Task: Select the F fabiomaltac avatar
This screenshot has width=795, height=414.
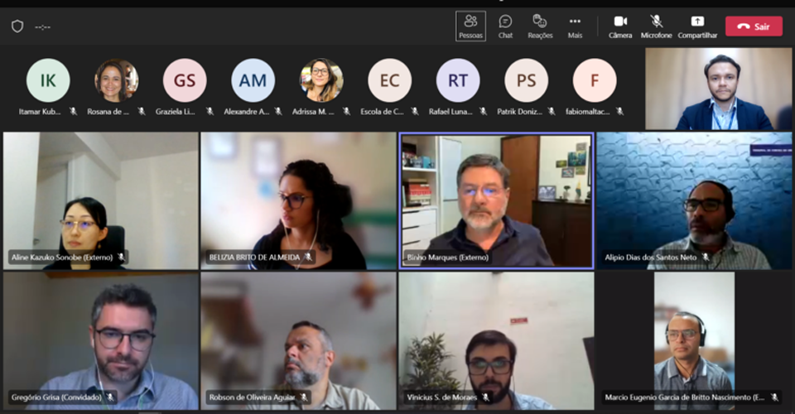Action: coord(595,80)
